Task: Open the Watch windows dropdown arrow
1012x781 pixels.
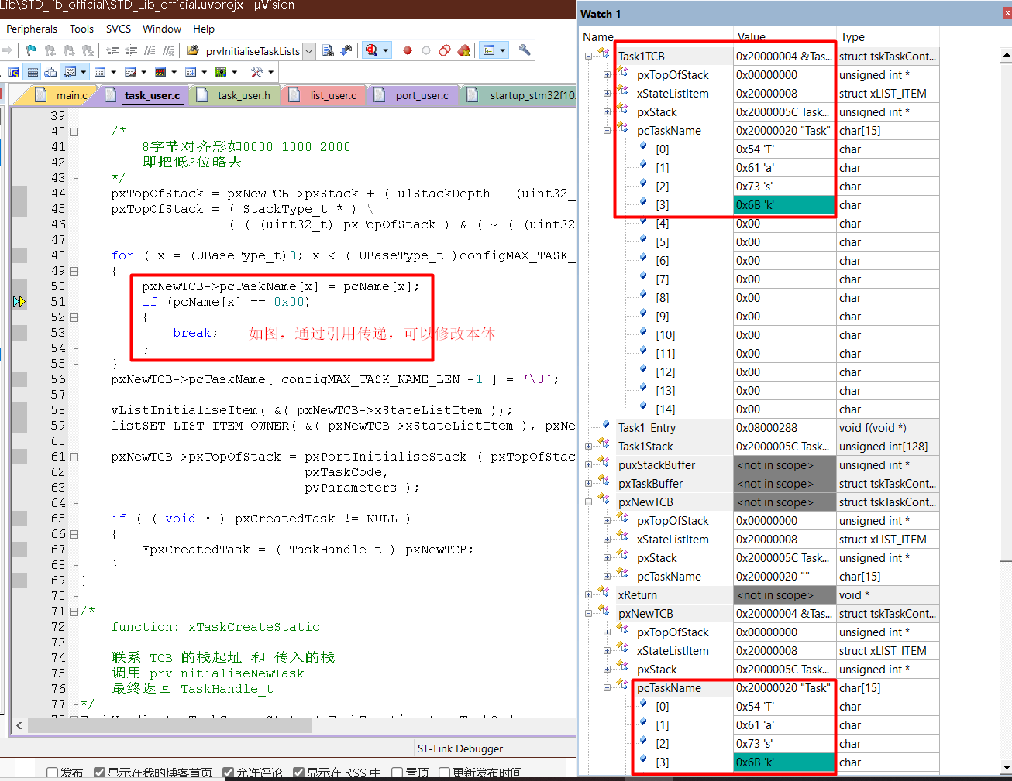Action: click(83, 72)
